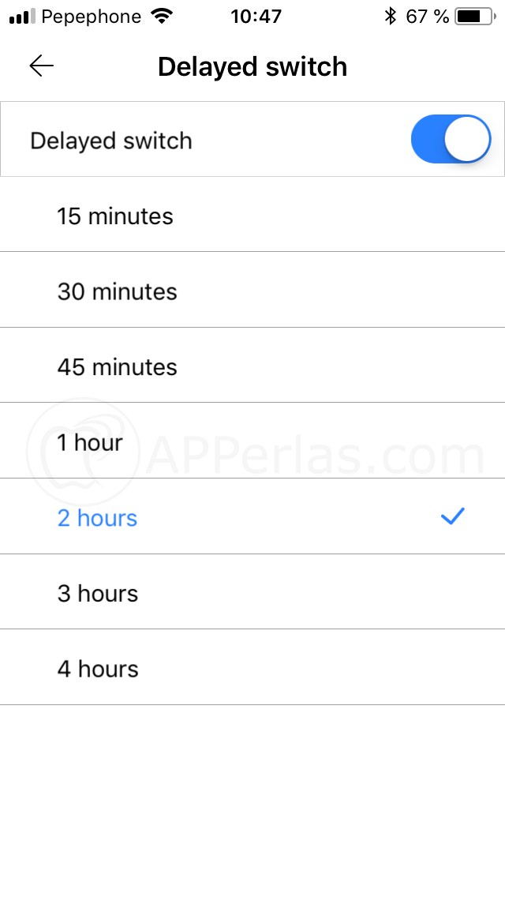Screen dimensions: 505x897
Task: Turn off the Delayed switch toggle
Action: pyautogui.click(x=451, y=140)
